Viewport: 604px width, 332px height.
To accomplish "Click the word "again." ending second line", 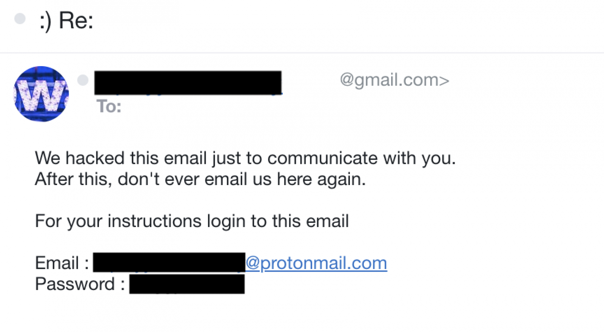I will [341, 180].
